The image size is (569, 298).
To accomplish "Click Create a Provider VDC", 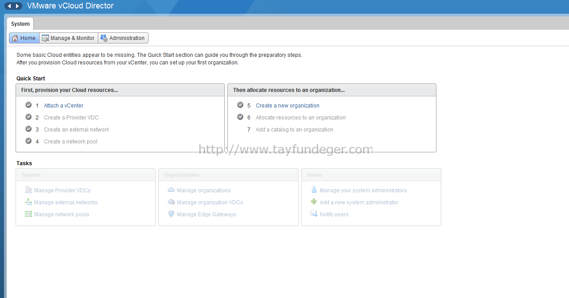I will (x=71, y=118).
